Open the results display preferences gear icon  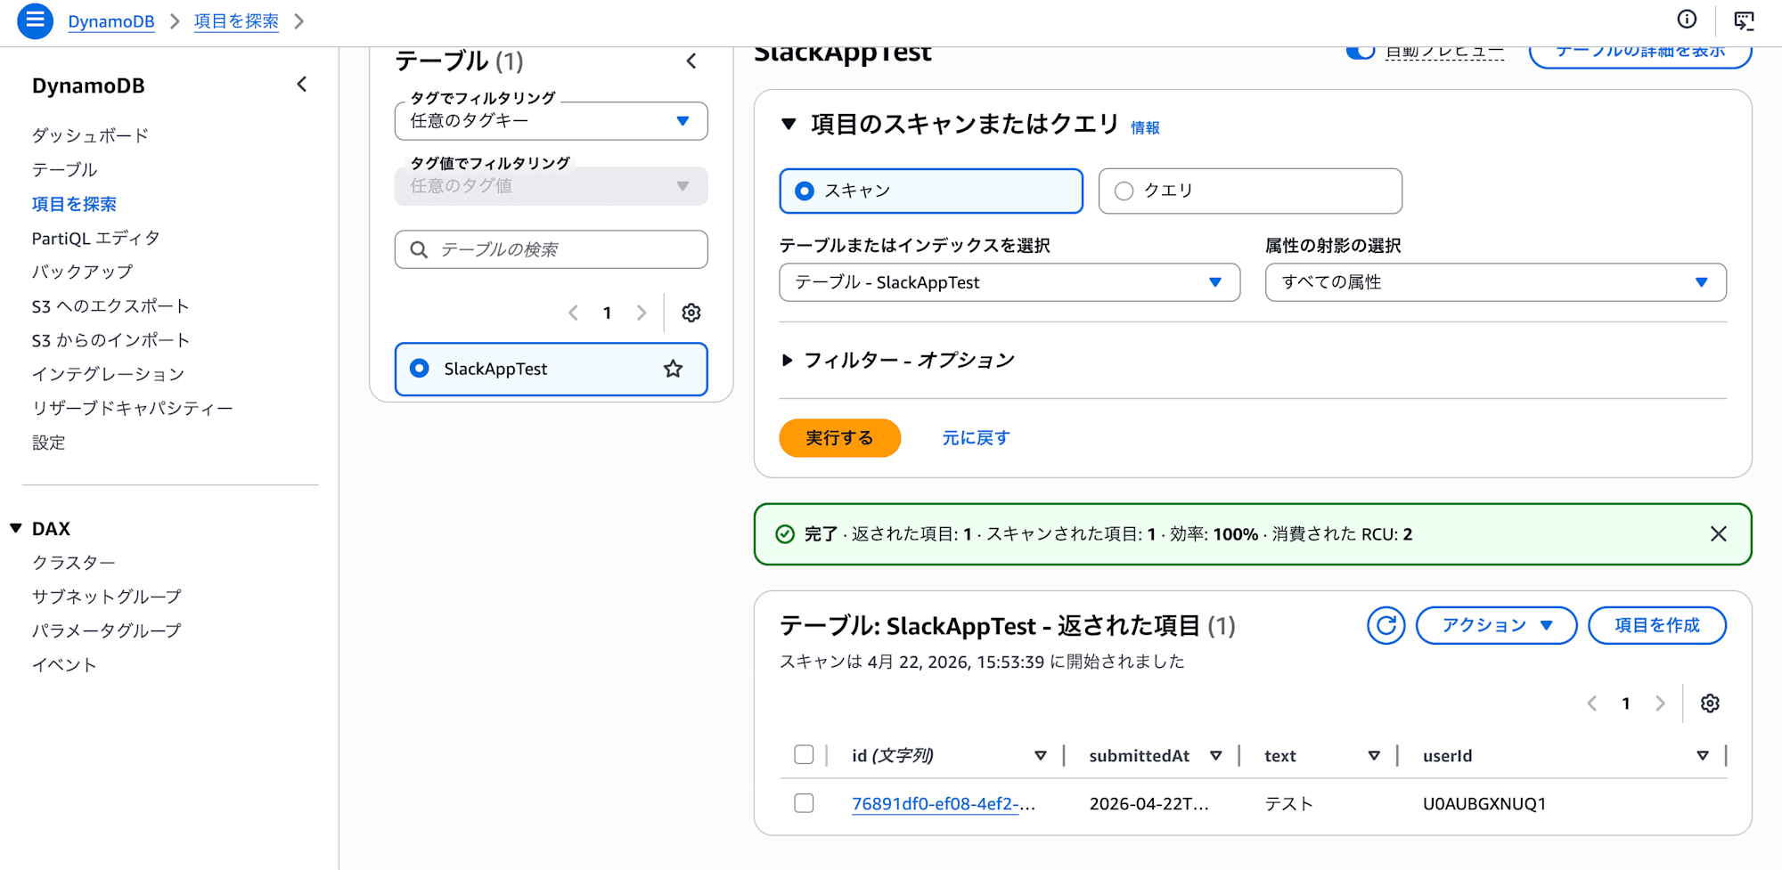[1710, 703]
